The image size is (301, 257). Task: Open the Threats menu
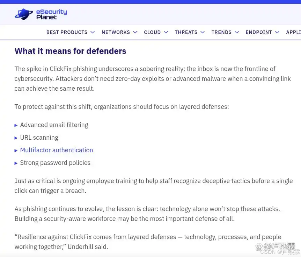point(186,32)
